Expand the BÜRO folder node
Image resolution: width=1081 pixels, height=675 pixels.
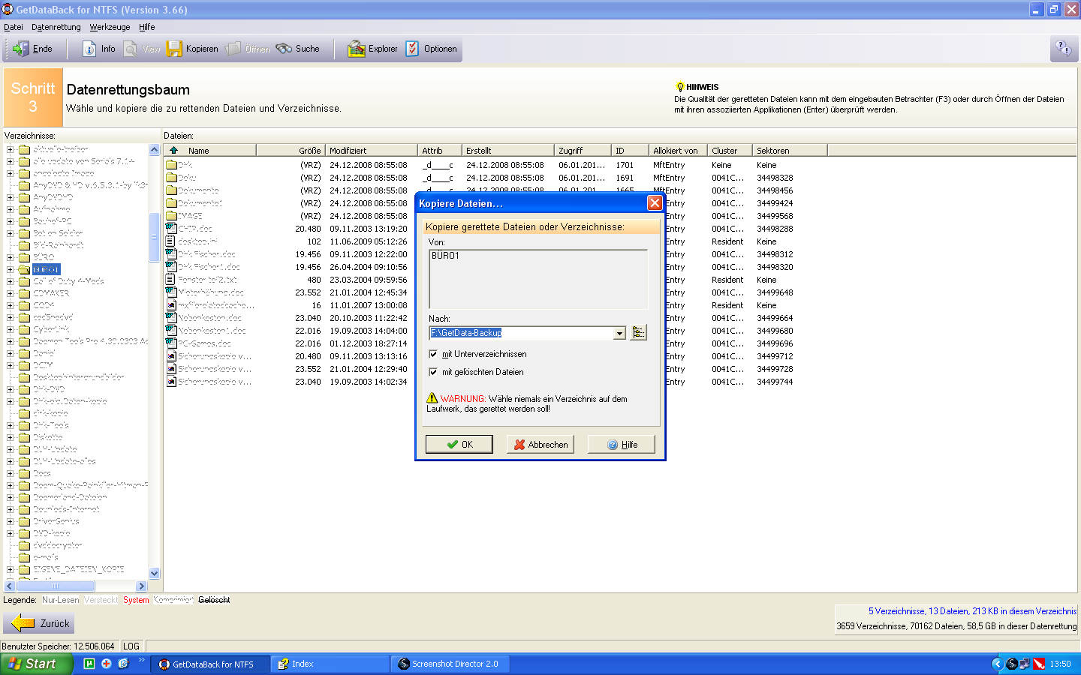click(x=11, y=257)
